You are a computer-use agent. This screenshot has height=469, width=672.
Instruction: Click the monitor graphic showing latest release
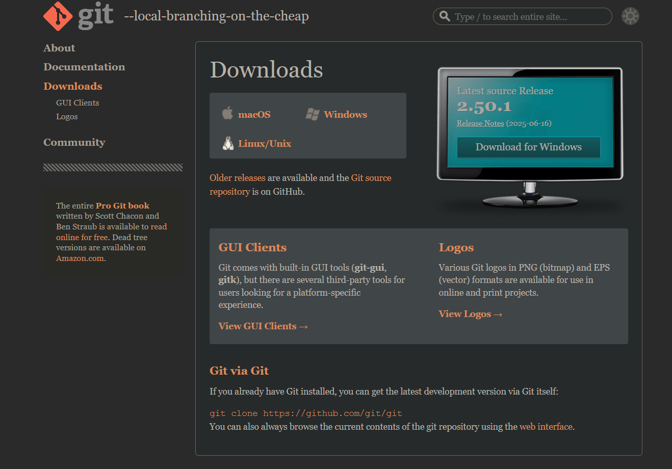[530, 138]
